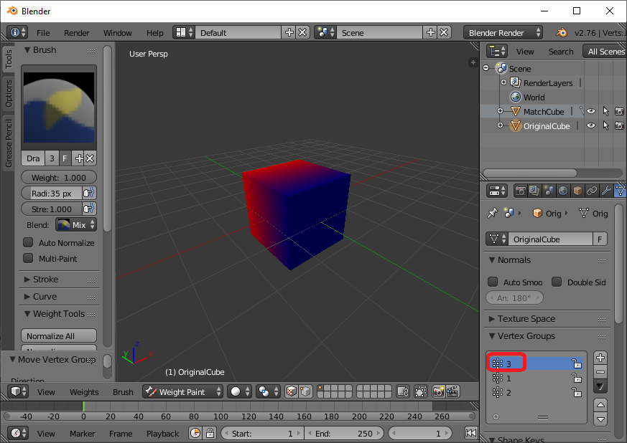Click the OpenGL render image camera icon

[x=438, y=392]
